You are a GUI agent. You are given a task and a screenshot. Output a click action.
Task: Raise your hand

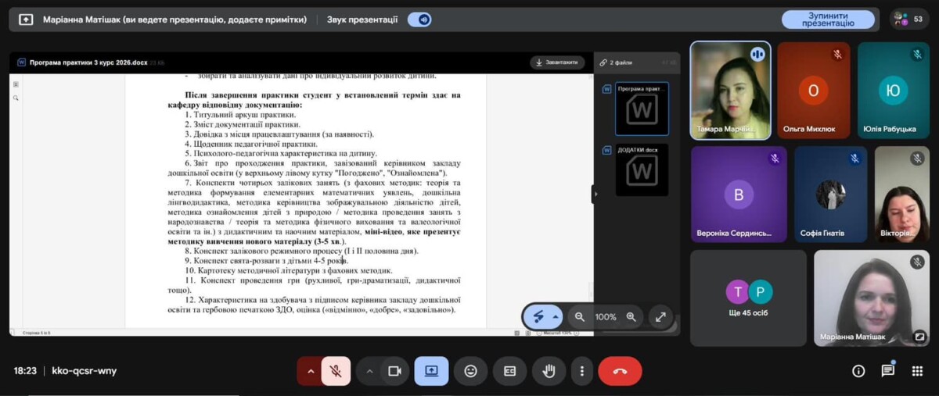click(x=549, y=371)
